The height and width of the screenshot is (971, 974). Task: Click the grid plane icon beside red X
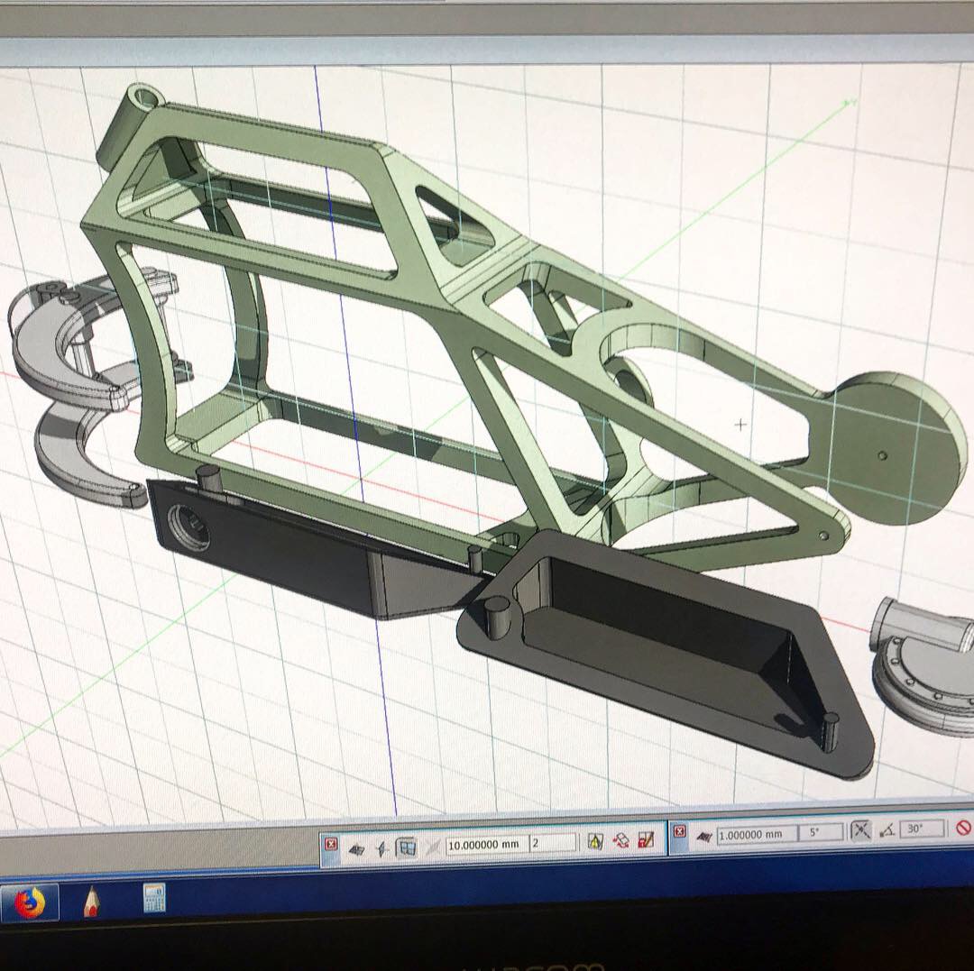point(358,846)
